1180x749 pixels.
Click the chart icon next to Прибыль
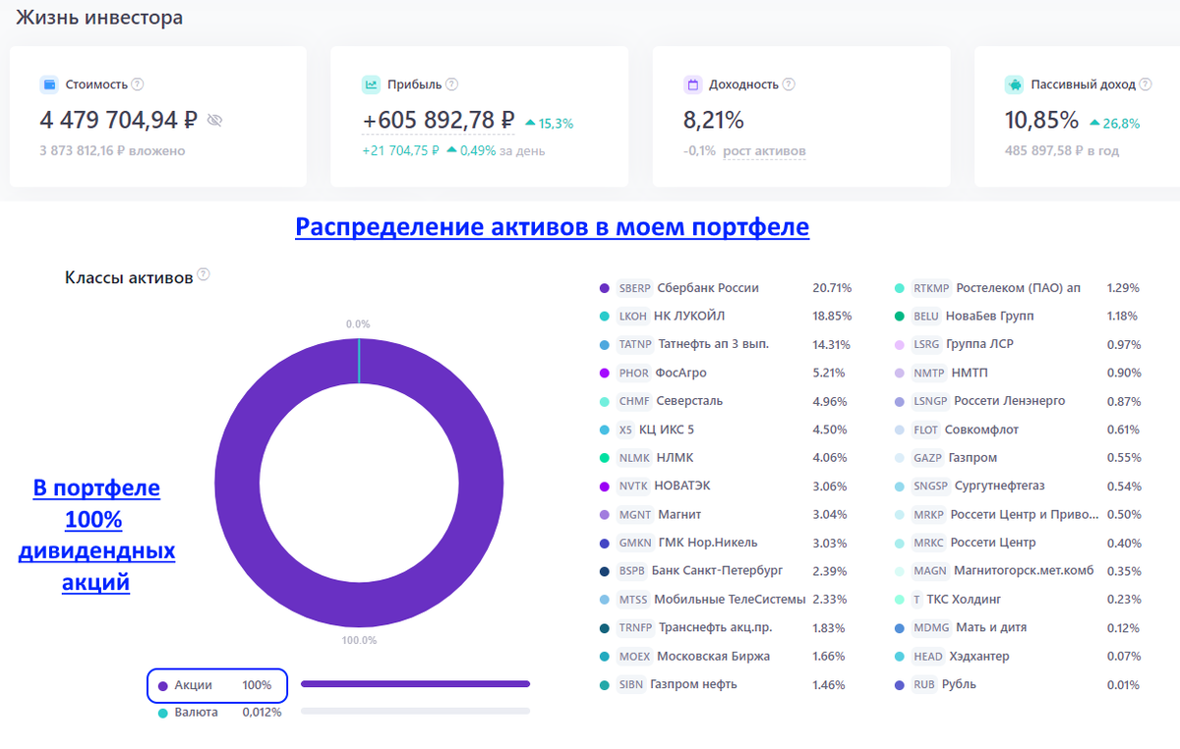pyautogui.click(x=371, y=85)
